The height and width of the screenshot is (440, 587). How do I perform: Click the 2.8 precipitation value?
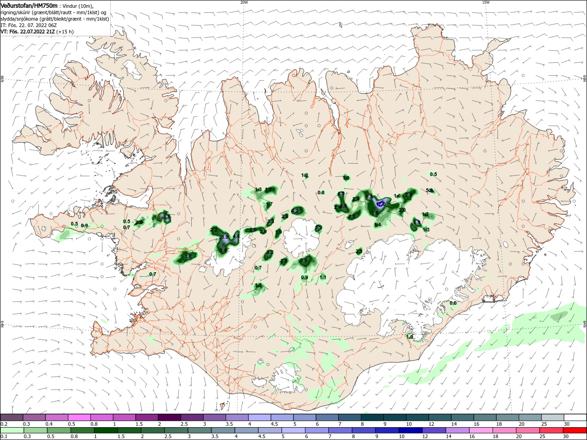click(352, 216)
